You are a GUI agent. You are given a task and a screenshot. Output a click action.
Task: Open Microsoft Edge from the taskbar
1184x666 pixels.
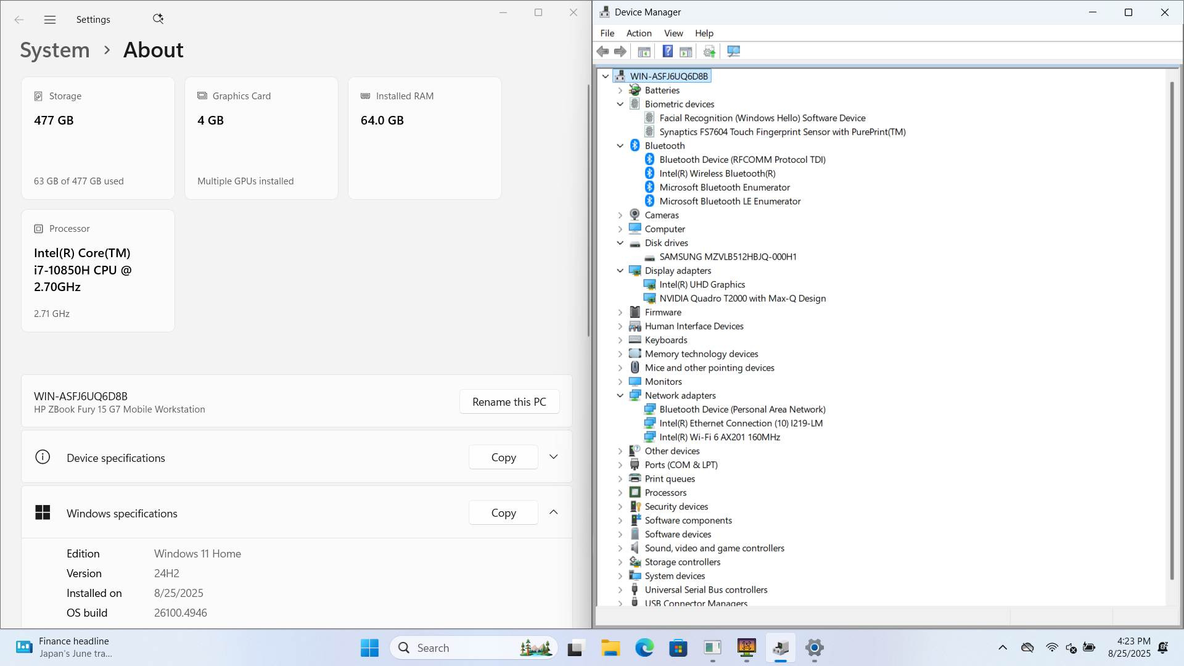(644, 647)
